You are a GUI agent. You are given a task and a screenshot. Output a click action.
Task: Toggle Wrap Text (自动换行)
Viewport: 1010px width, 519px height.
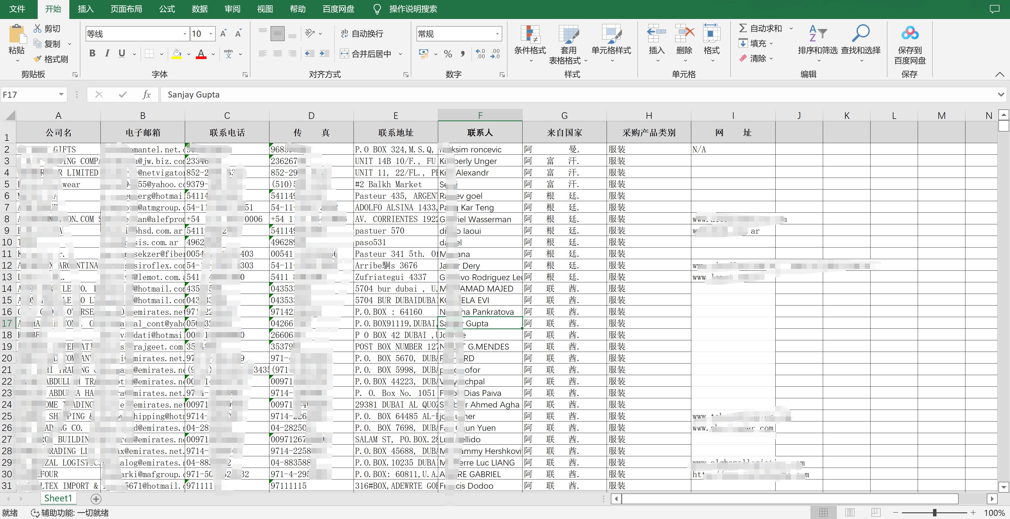tap(362, 34)
